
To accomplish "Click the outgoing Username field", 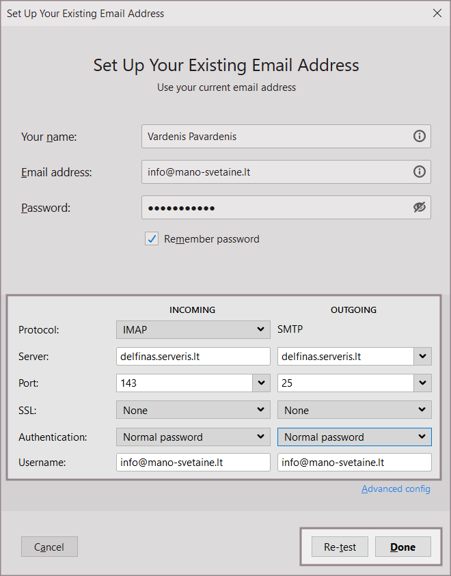I will tap(354, 463).
